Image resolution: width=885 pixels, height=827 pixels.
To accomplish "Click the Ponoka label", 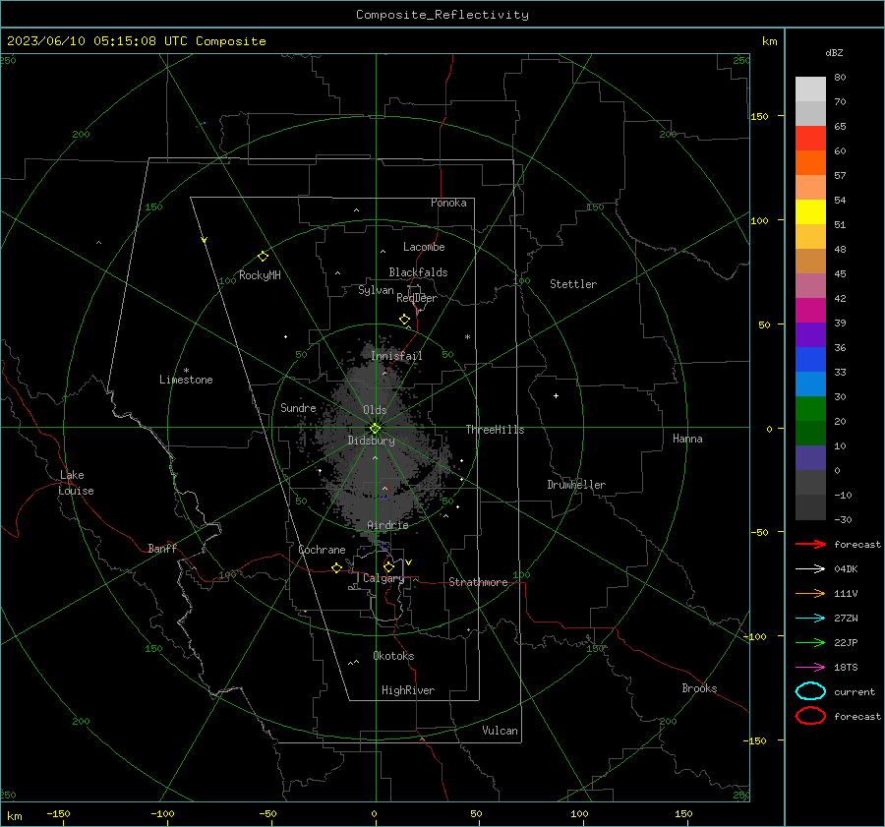I will pos(448,203).
